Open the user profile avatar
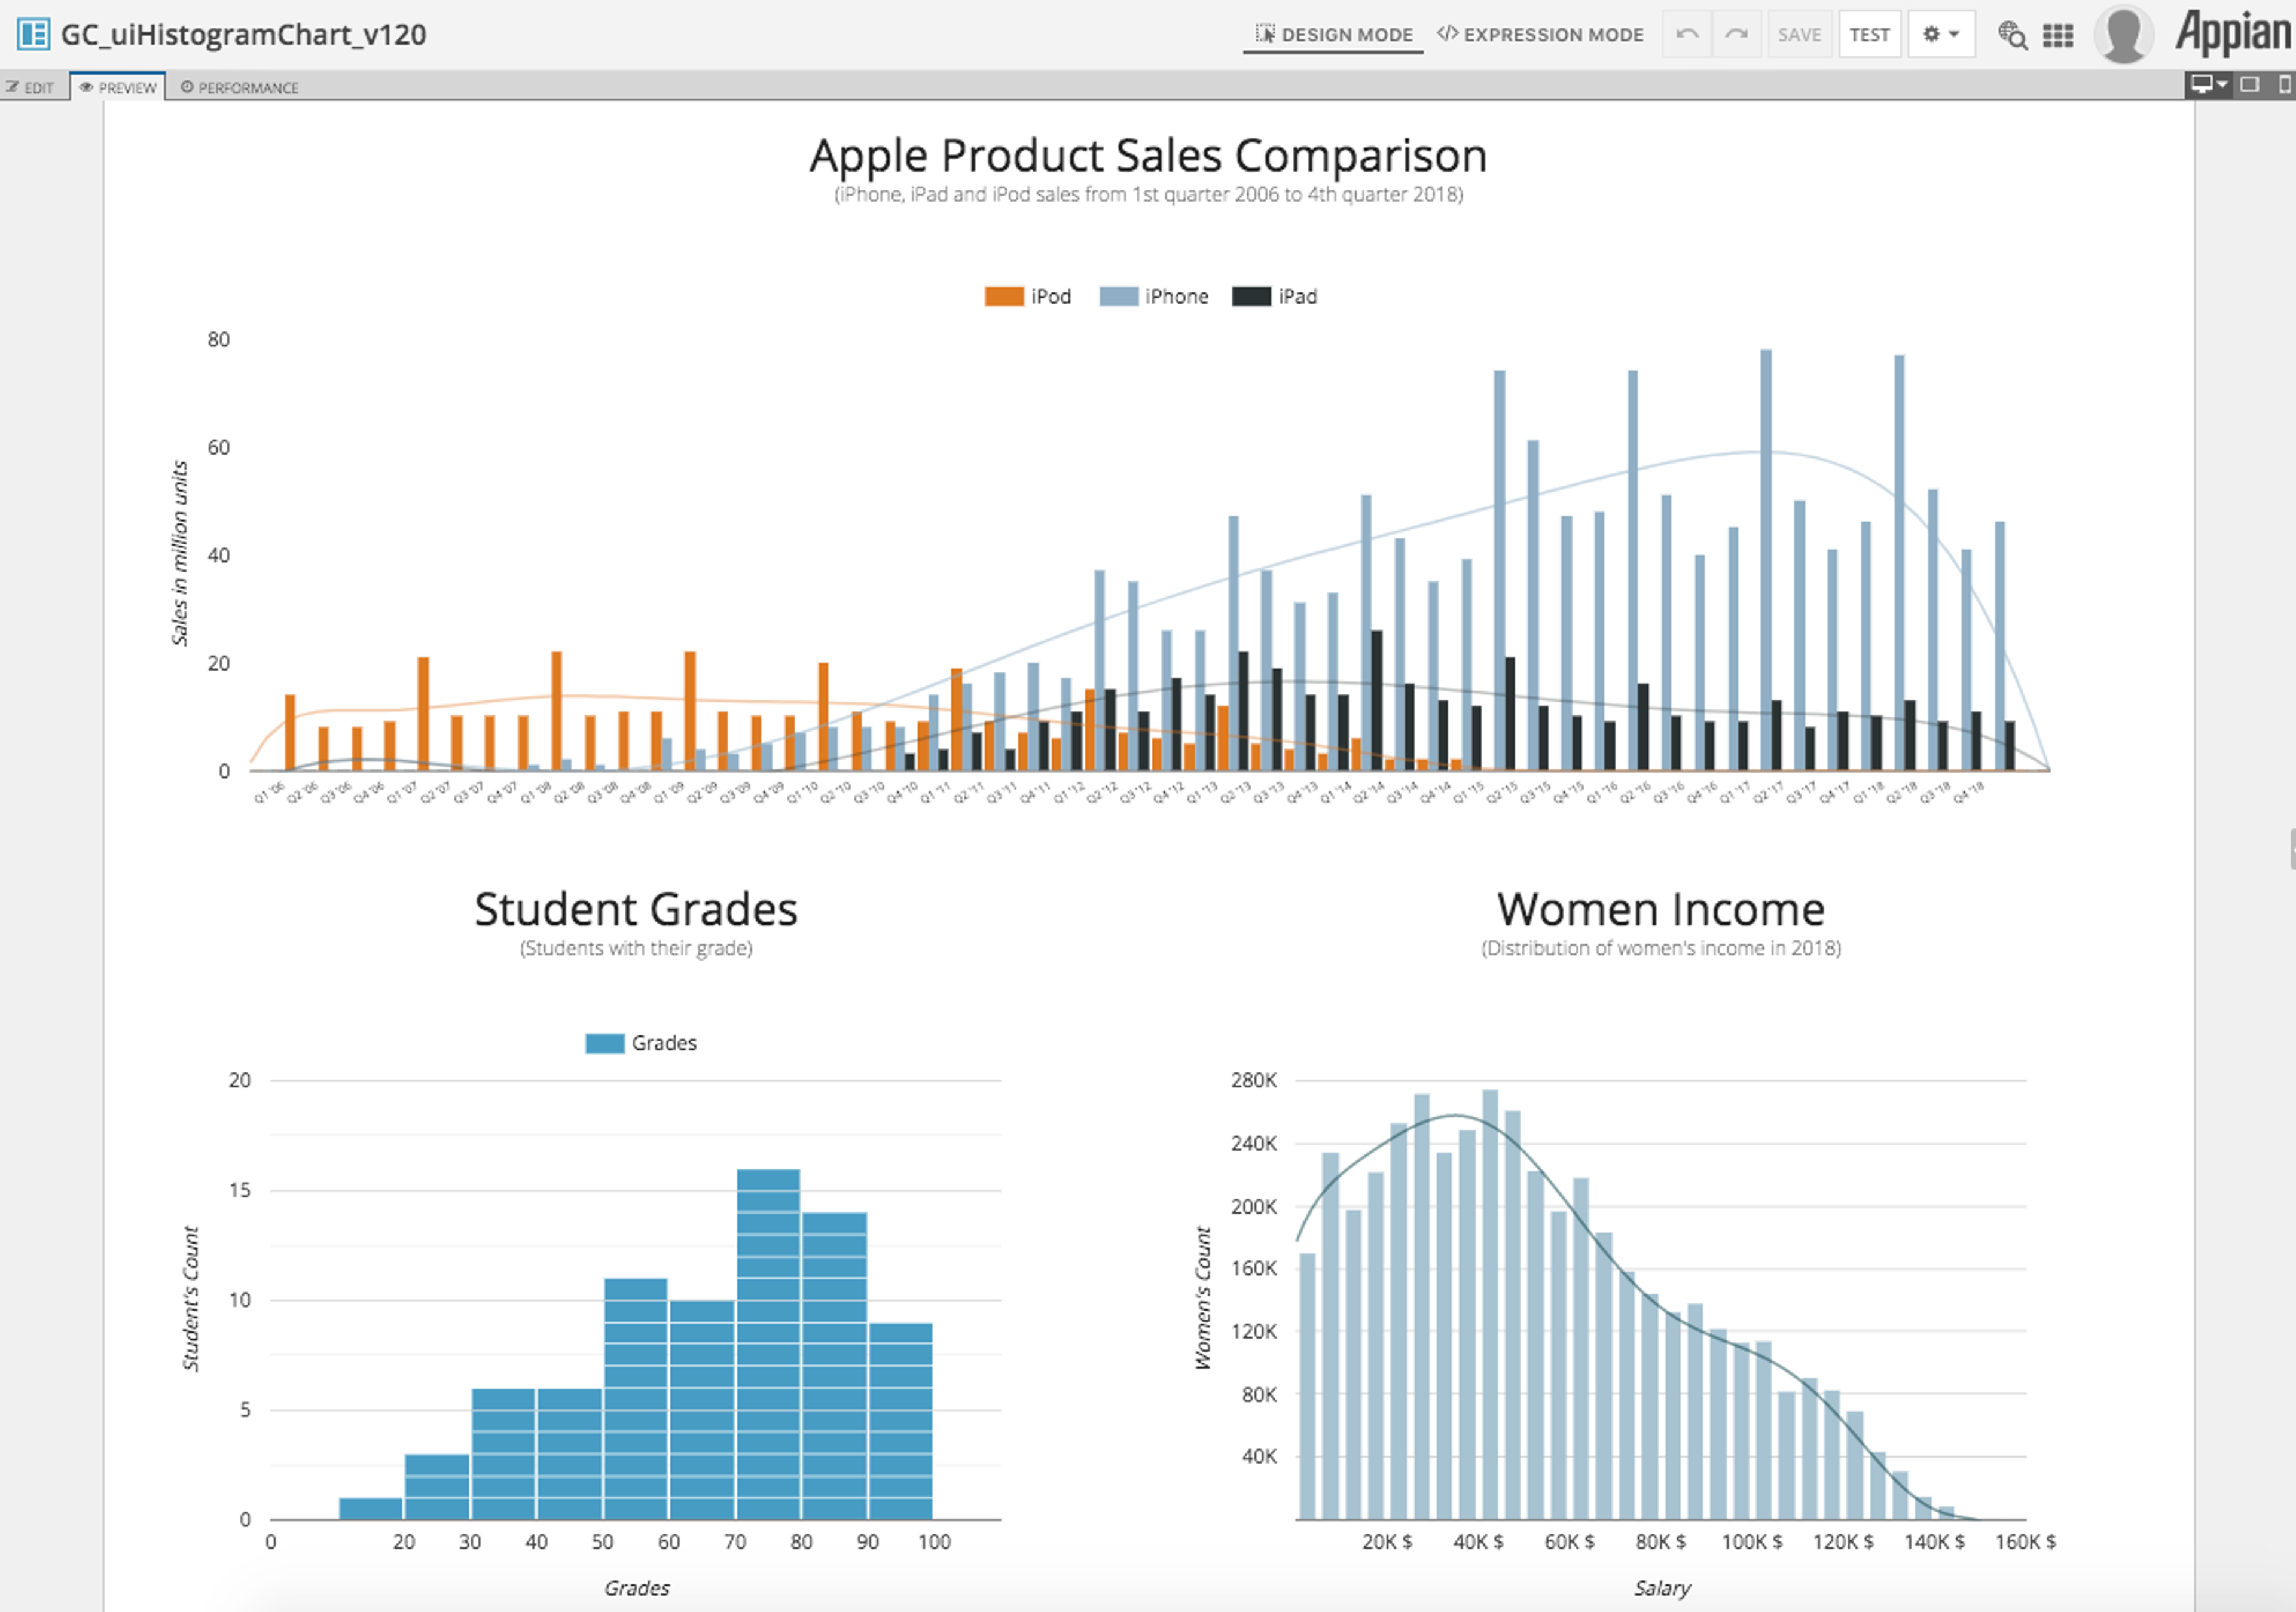 [x=2123, y=34]
